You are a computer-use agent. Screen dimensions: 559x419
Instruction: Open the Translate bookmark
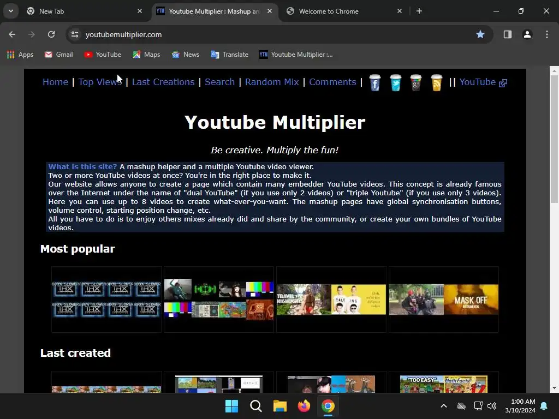(230, 55)
